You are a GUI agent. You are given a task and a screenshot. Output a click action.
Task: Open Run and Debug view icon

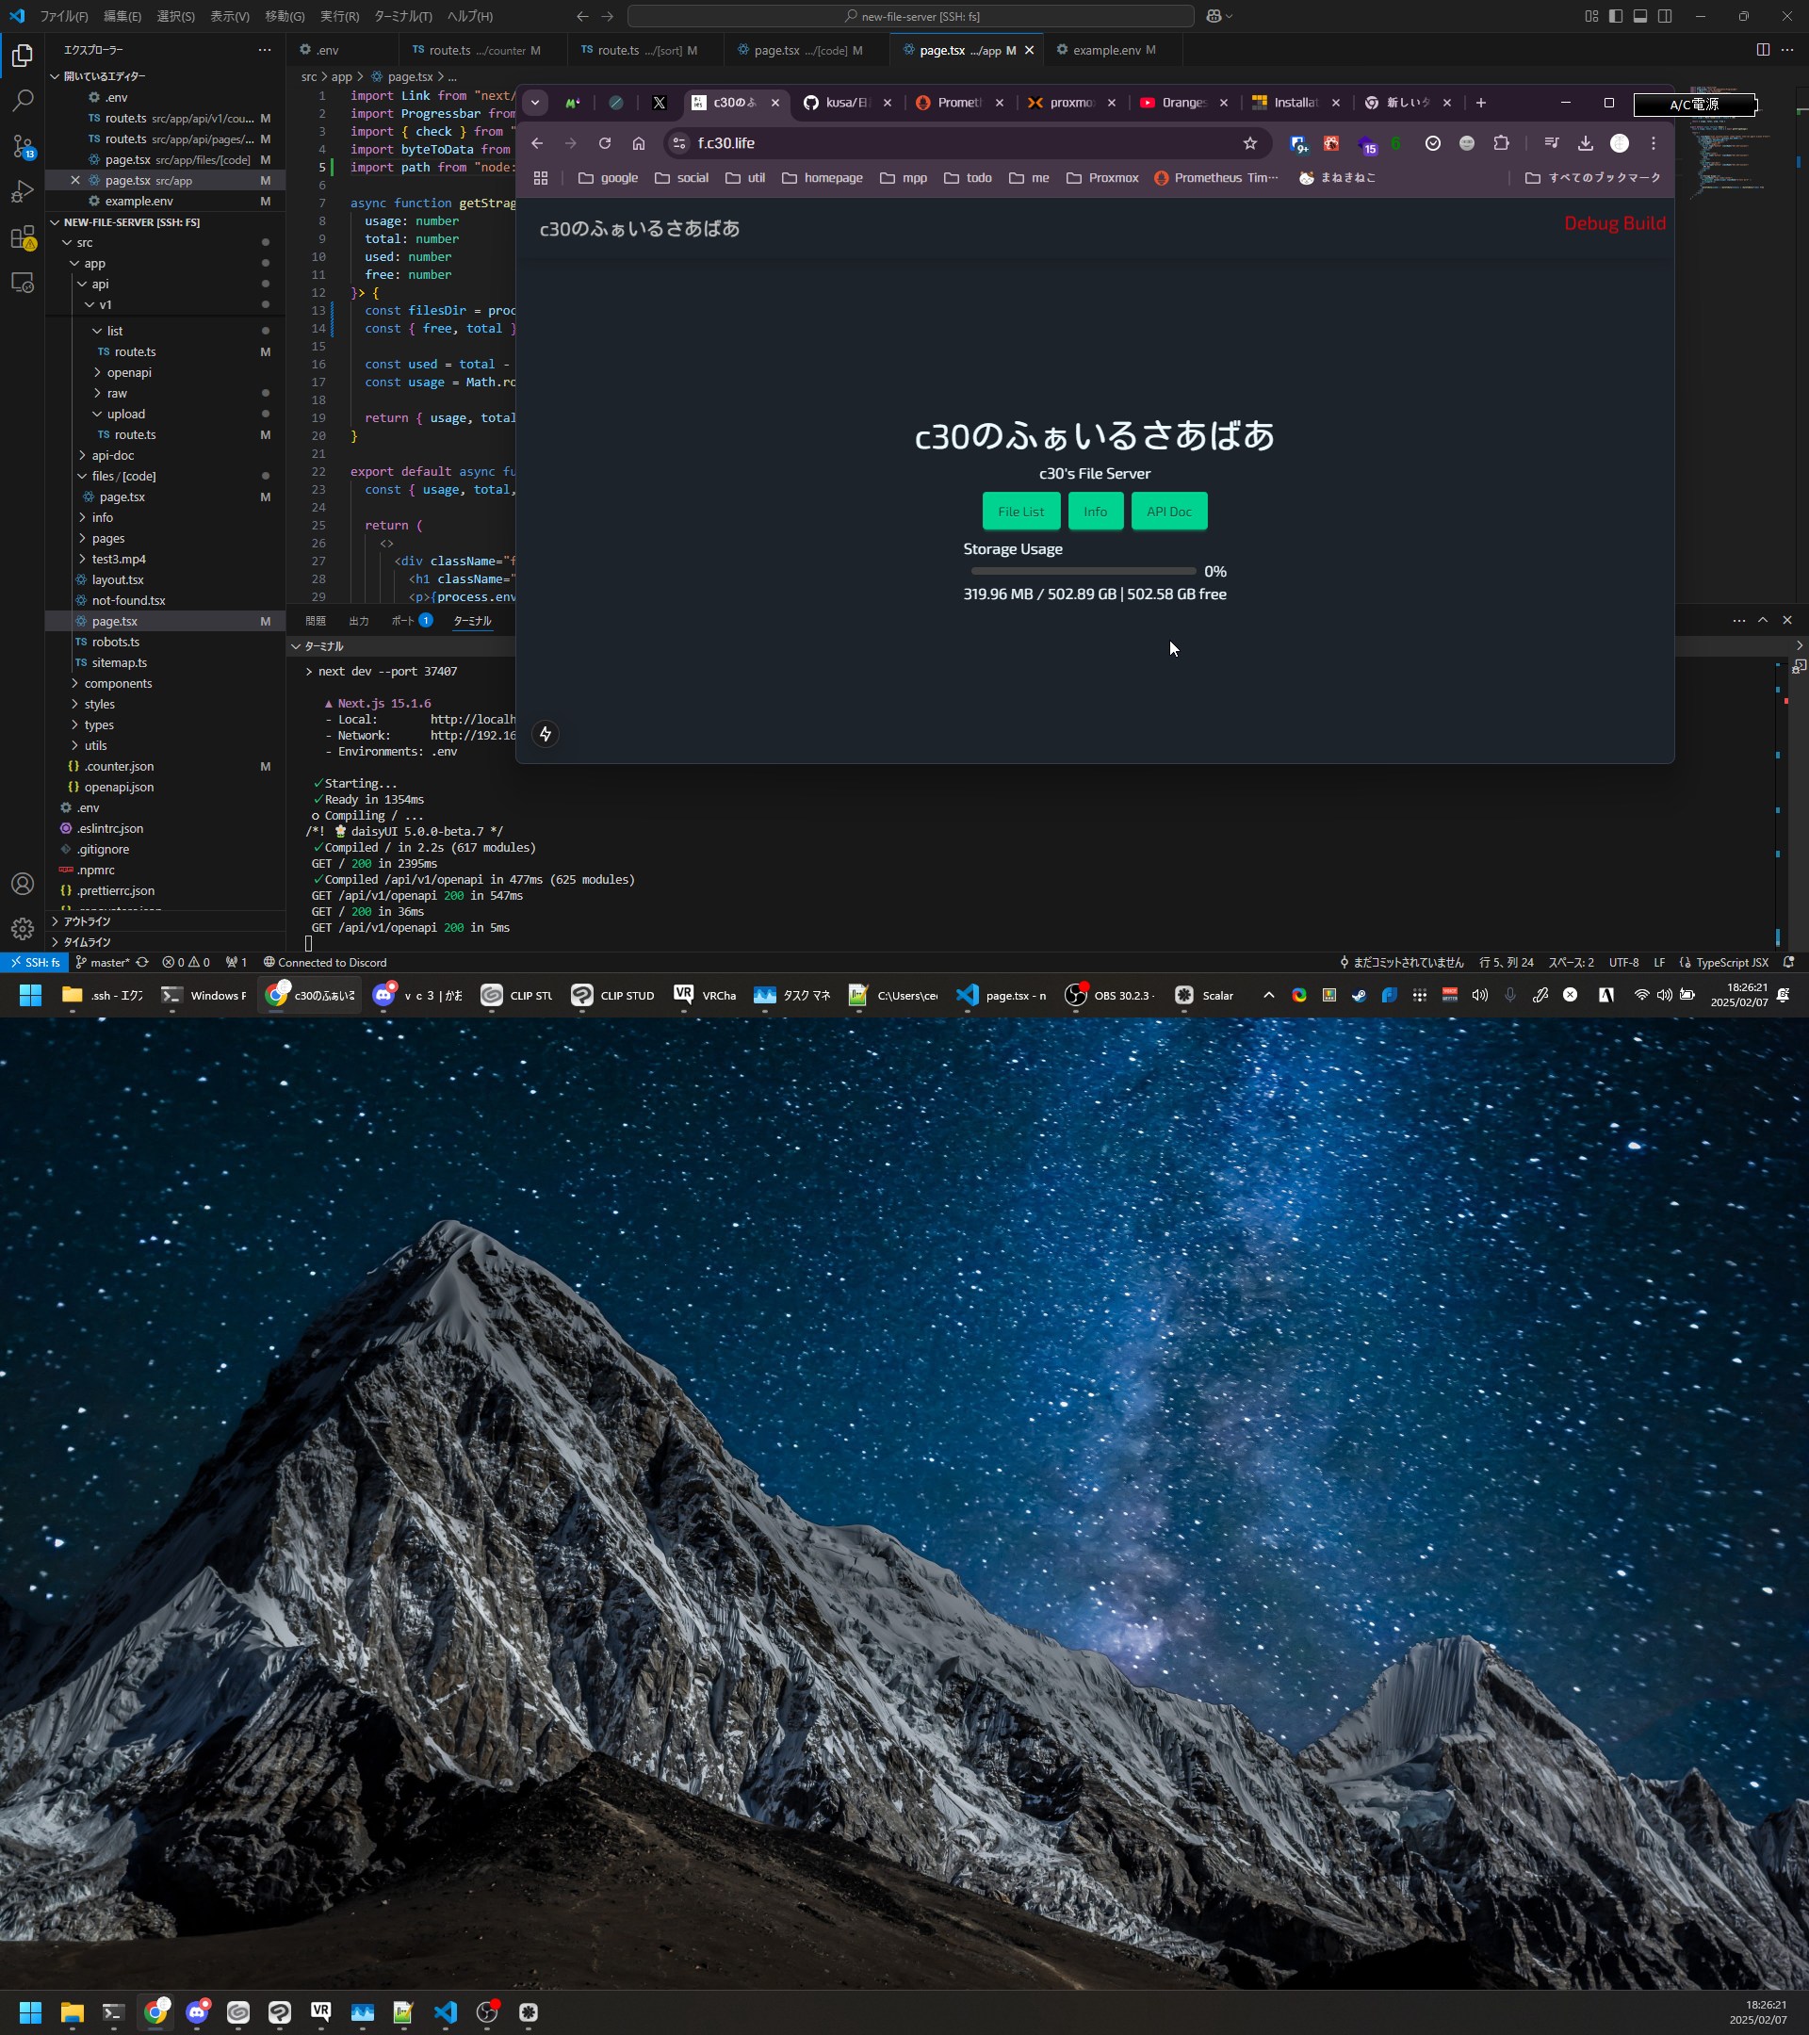coord(22,192)
